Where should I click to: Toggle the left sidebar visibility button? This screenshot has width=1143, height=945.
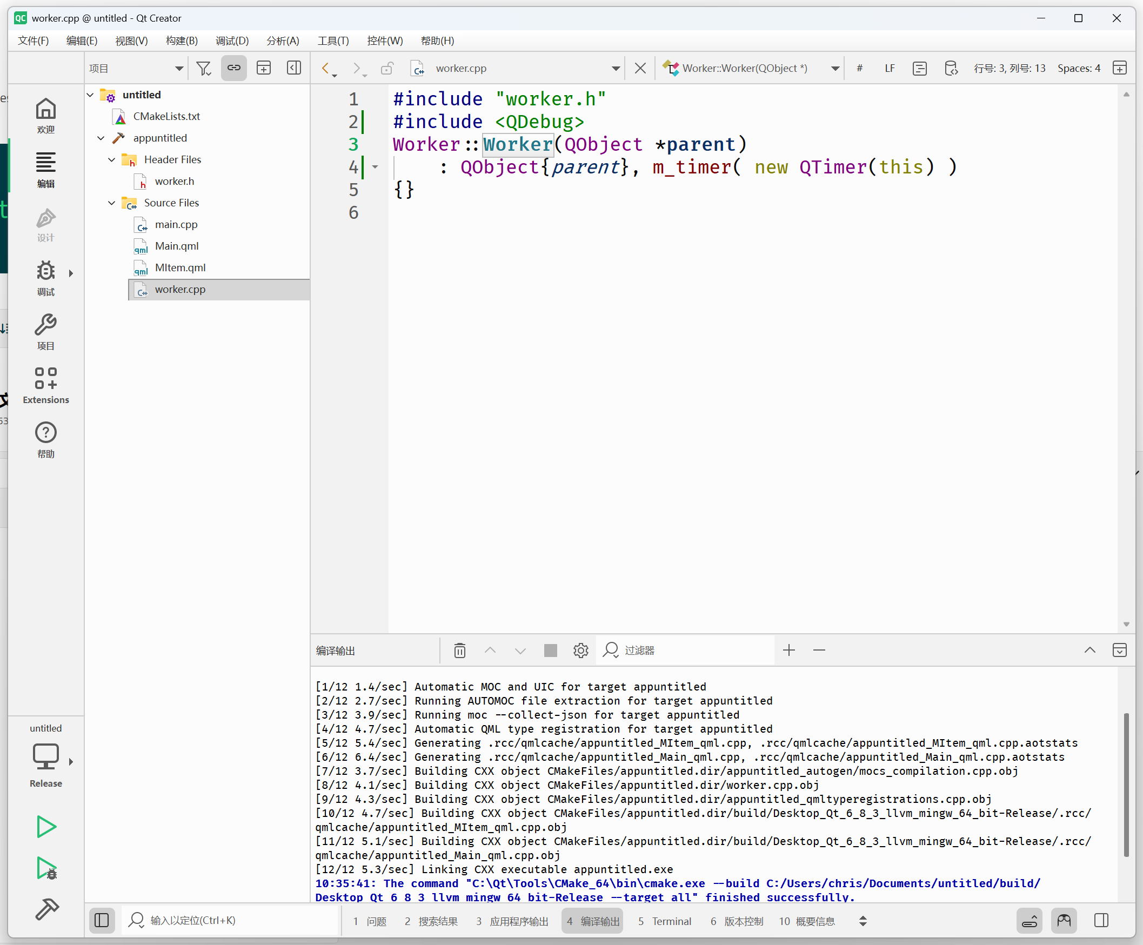(x=102, y=921)
